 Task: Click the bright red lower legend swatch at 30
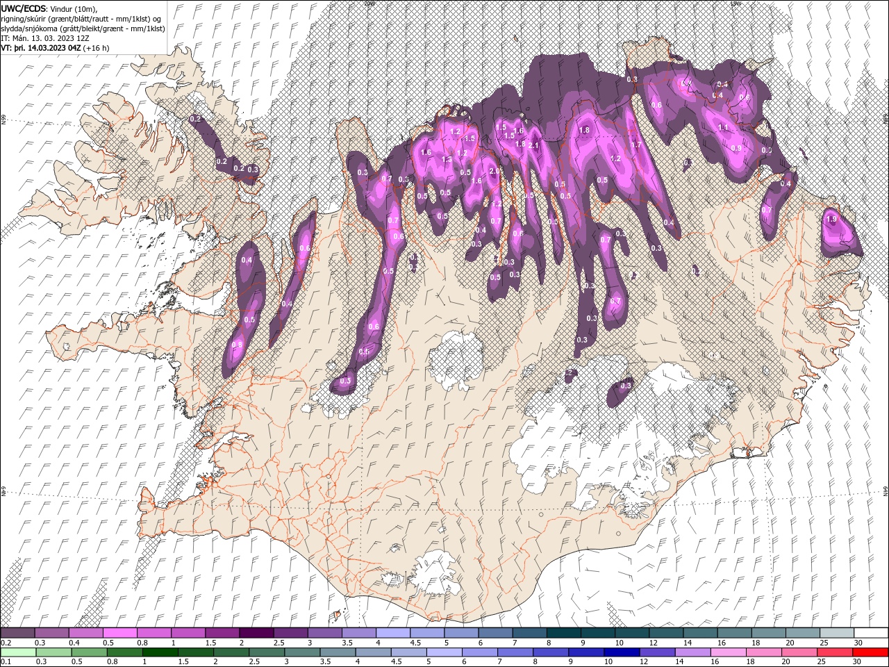point(870,652)
